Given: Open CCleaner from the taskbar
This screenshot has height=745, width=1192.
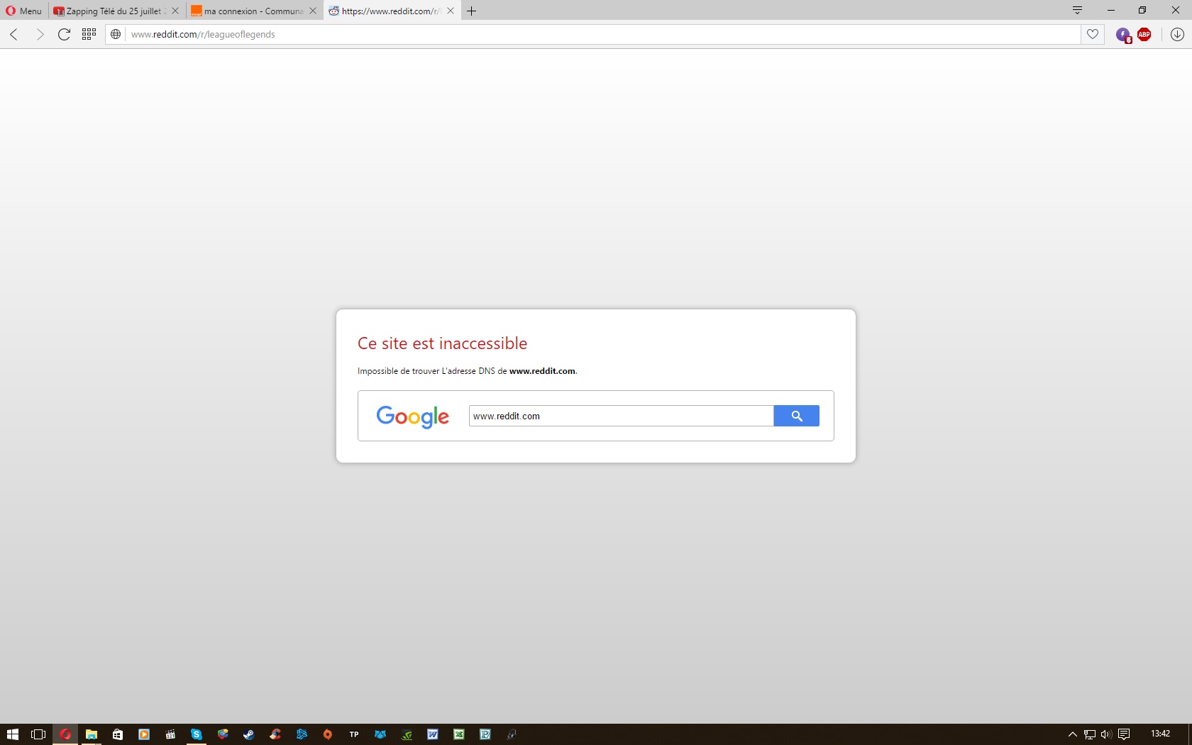Looking at the screenshot, I should pyautogui.click(x=275, y=734).
